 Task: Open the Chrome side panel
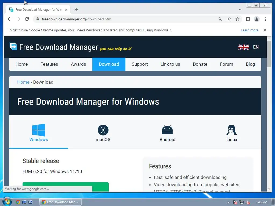[248, 19]
